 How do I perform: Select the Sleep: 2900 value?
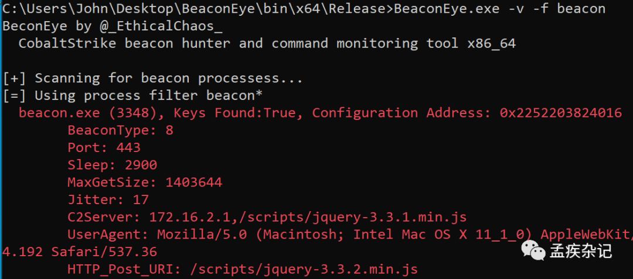[x=112, y=165]
